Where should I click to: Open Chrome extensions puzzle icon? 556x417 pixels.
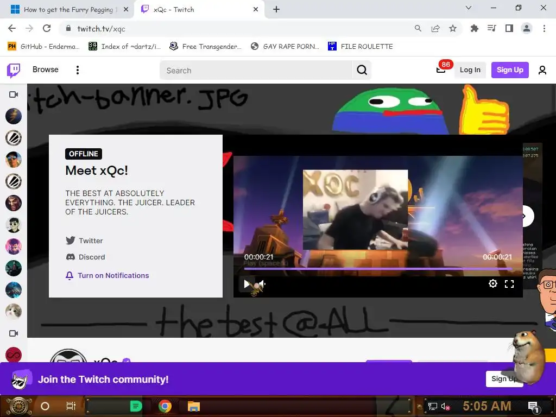pos(474,28)
